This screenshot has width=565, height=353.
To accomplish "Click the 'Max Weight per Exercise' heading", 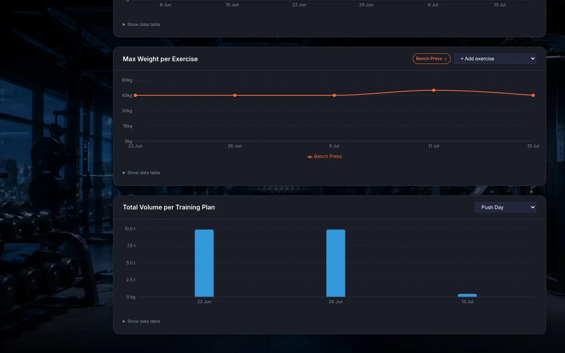I will [160, 59].
